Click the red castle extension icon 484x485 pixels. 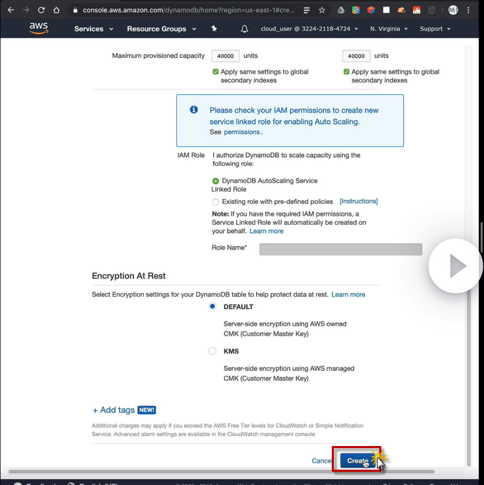(417, 10)
